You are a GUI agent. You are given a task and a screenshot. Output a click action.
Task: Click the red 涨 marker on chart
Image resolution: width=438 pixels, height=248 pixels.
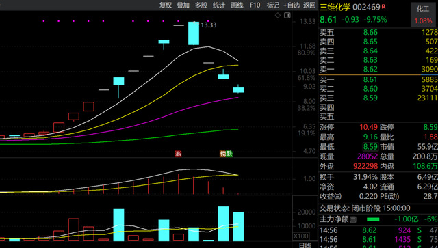point(178,154)
